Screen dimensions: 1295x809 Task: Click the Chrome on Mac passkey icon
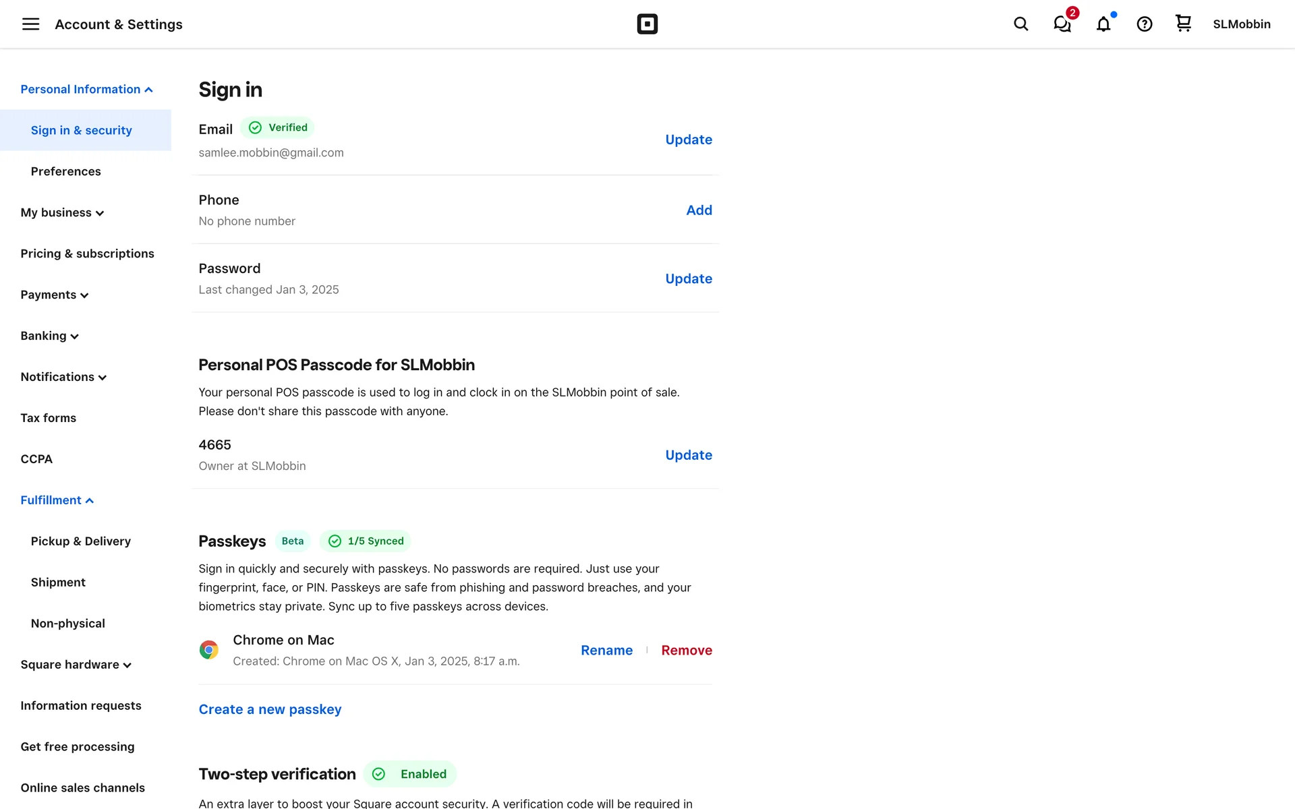209,650
